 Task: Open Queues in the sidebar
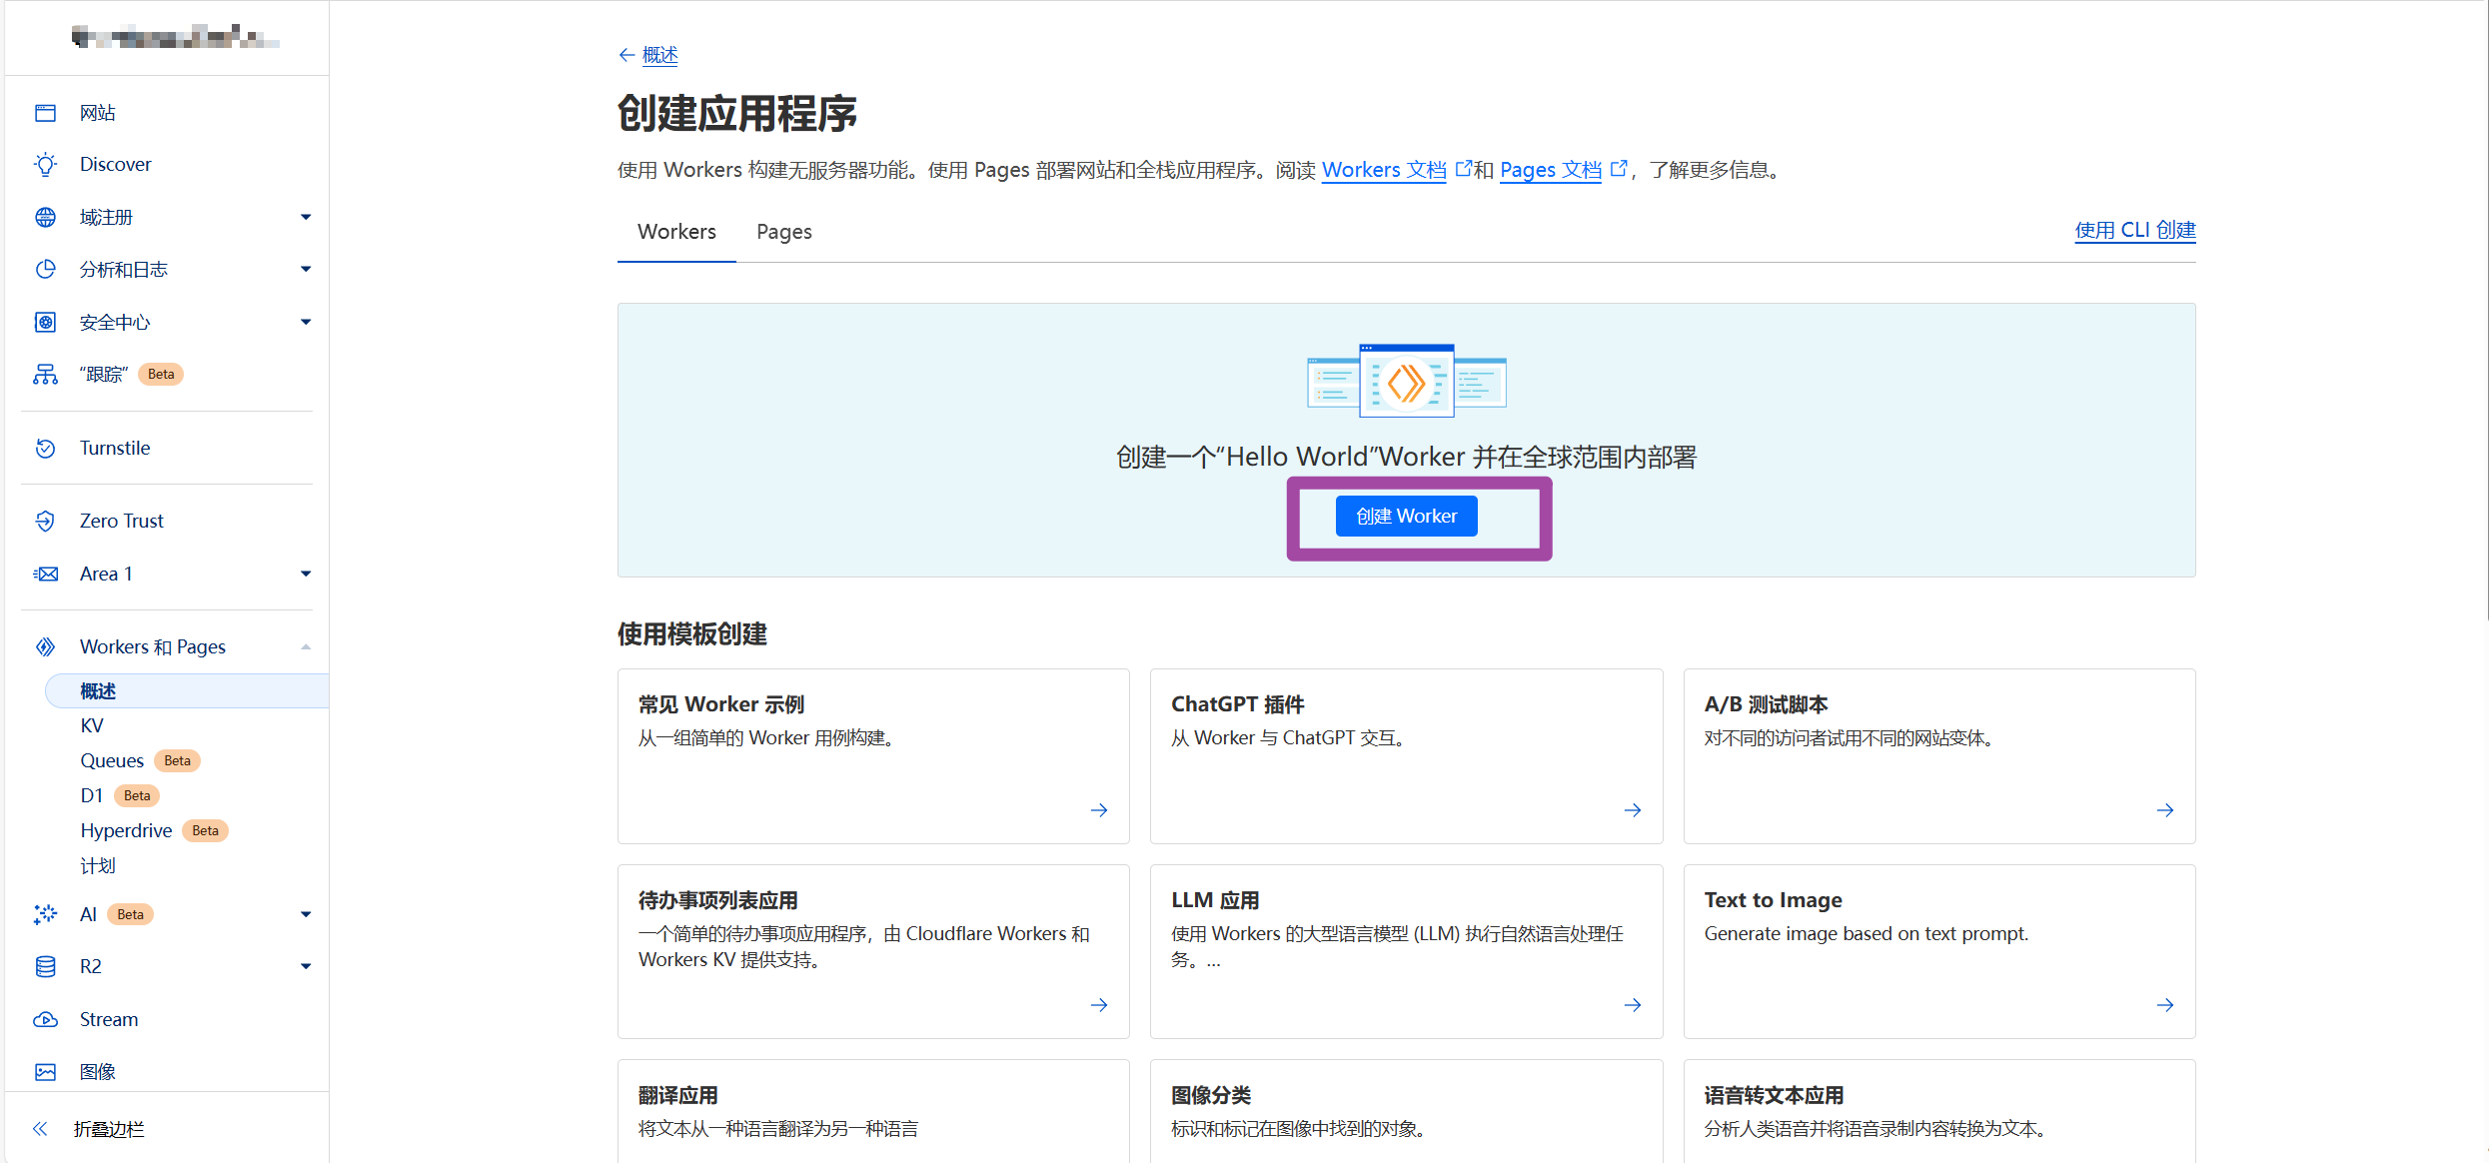(x=112, y=760)
